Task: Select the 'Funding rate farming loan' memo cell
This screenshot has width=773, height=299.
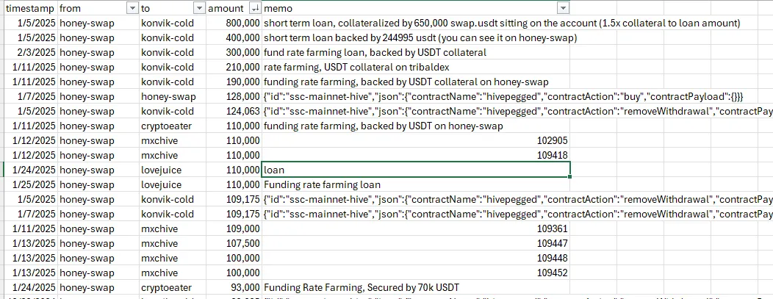Action: (416, 184)
